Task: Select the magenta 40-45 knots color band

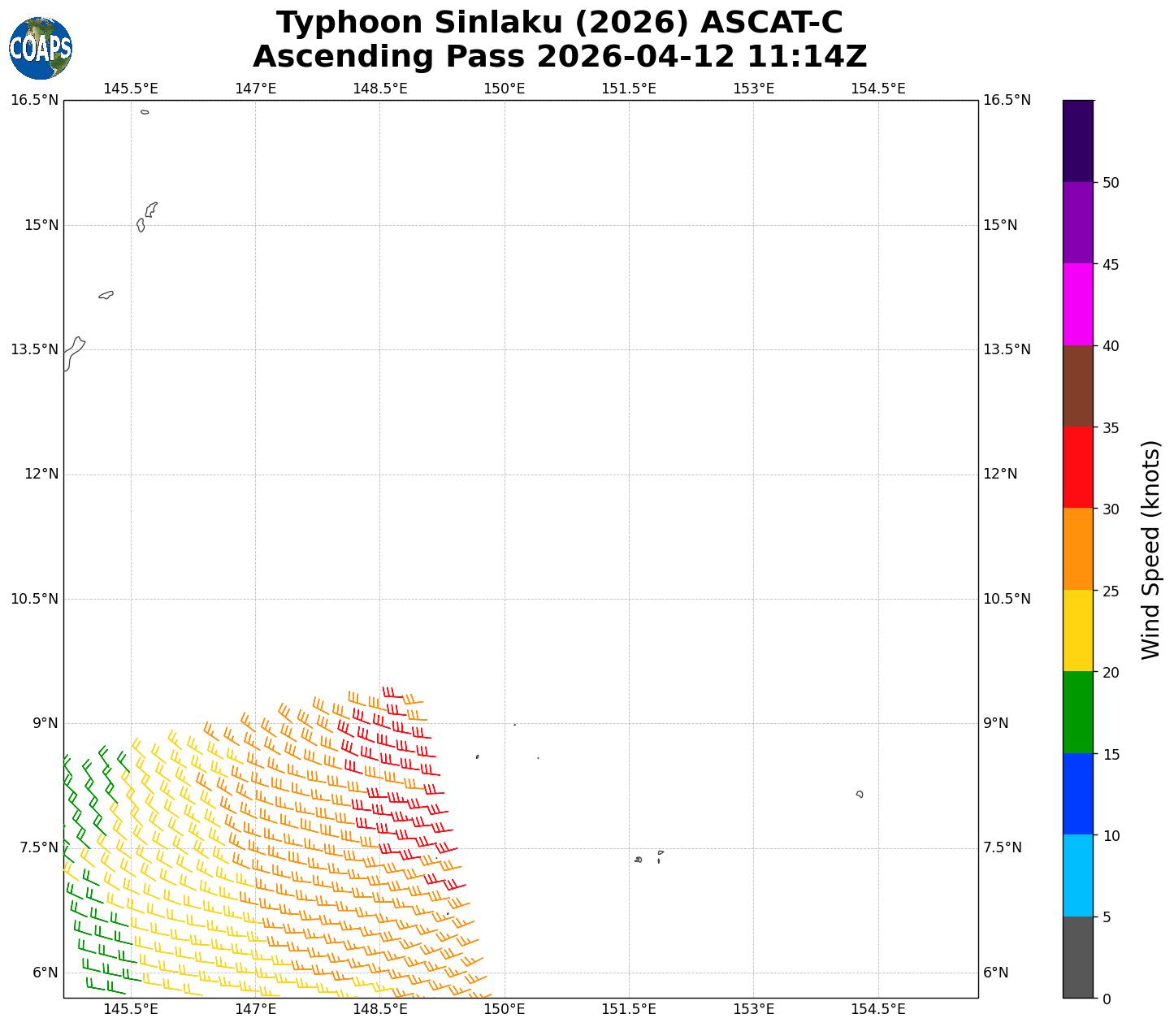Action: point(1078,304)
